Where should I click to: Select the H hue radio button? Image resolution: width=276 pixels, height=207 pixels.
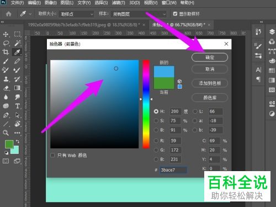tap(156, 112)
